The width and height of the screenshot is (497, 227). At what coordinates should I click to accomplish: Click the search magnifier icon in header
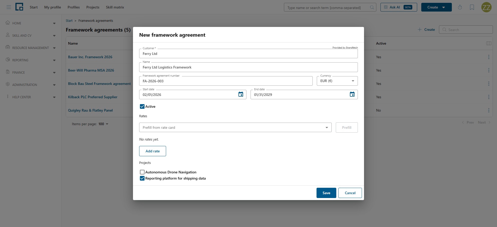372,7
